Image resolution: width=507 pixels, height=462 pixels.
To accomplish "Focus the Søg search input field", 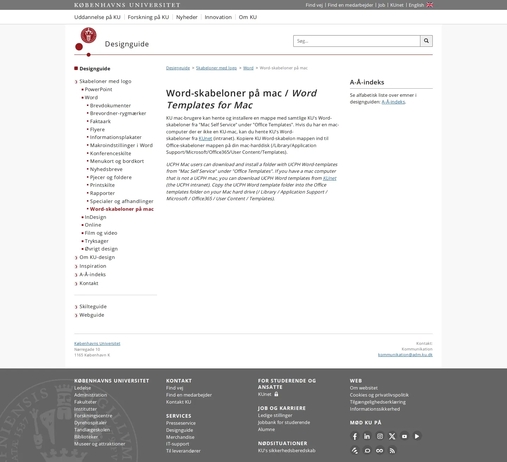I will point(357,41).
